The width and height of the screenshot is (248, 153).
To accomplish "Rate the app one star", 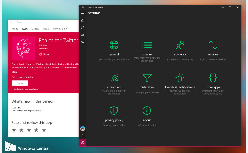I will click(14, 130).
